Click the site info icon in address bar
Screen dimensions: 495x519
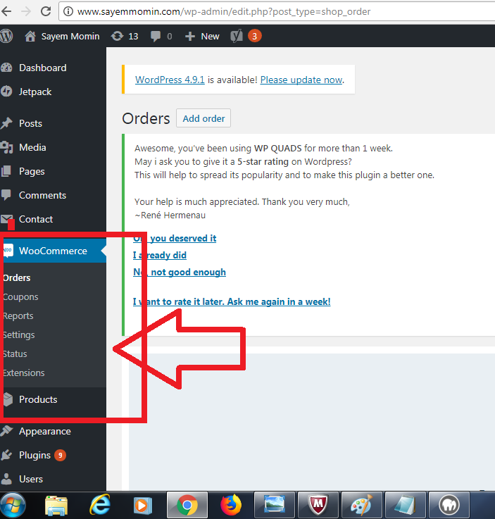coord(68,11)
